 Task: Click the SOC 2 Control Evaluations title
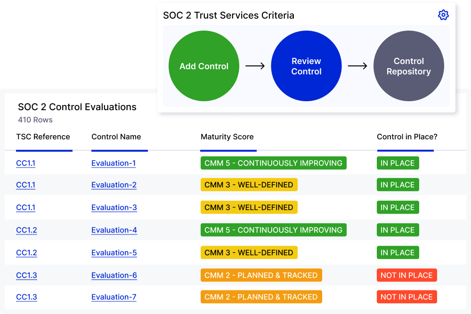pos(77,107)
